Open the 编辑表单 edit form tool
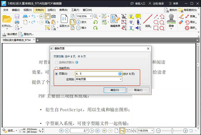Image resolution: width=201 pixels, height=135 pixels. coord(115,21)
